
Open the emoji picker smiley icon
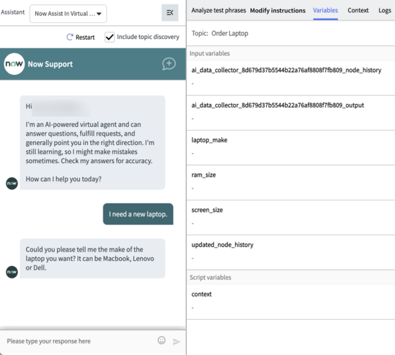coord(162,341)
